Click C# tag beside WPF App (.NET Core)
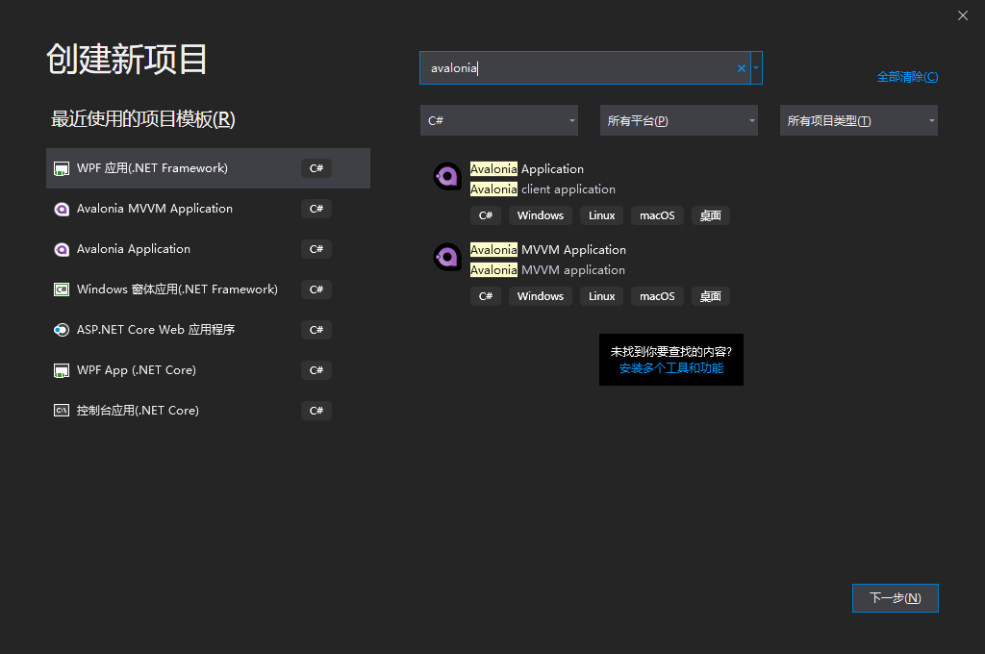The height and width of the screenshot is (654, 985). (x=316, y=370)
